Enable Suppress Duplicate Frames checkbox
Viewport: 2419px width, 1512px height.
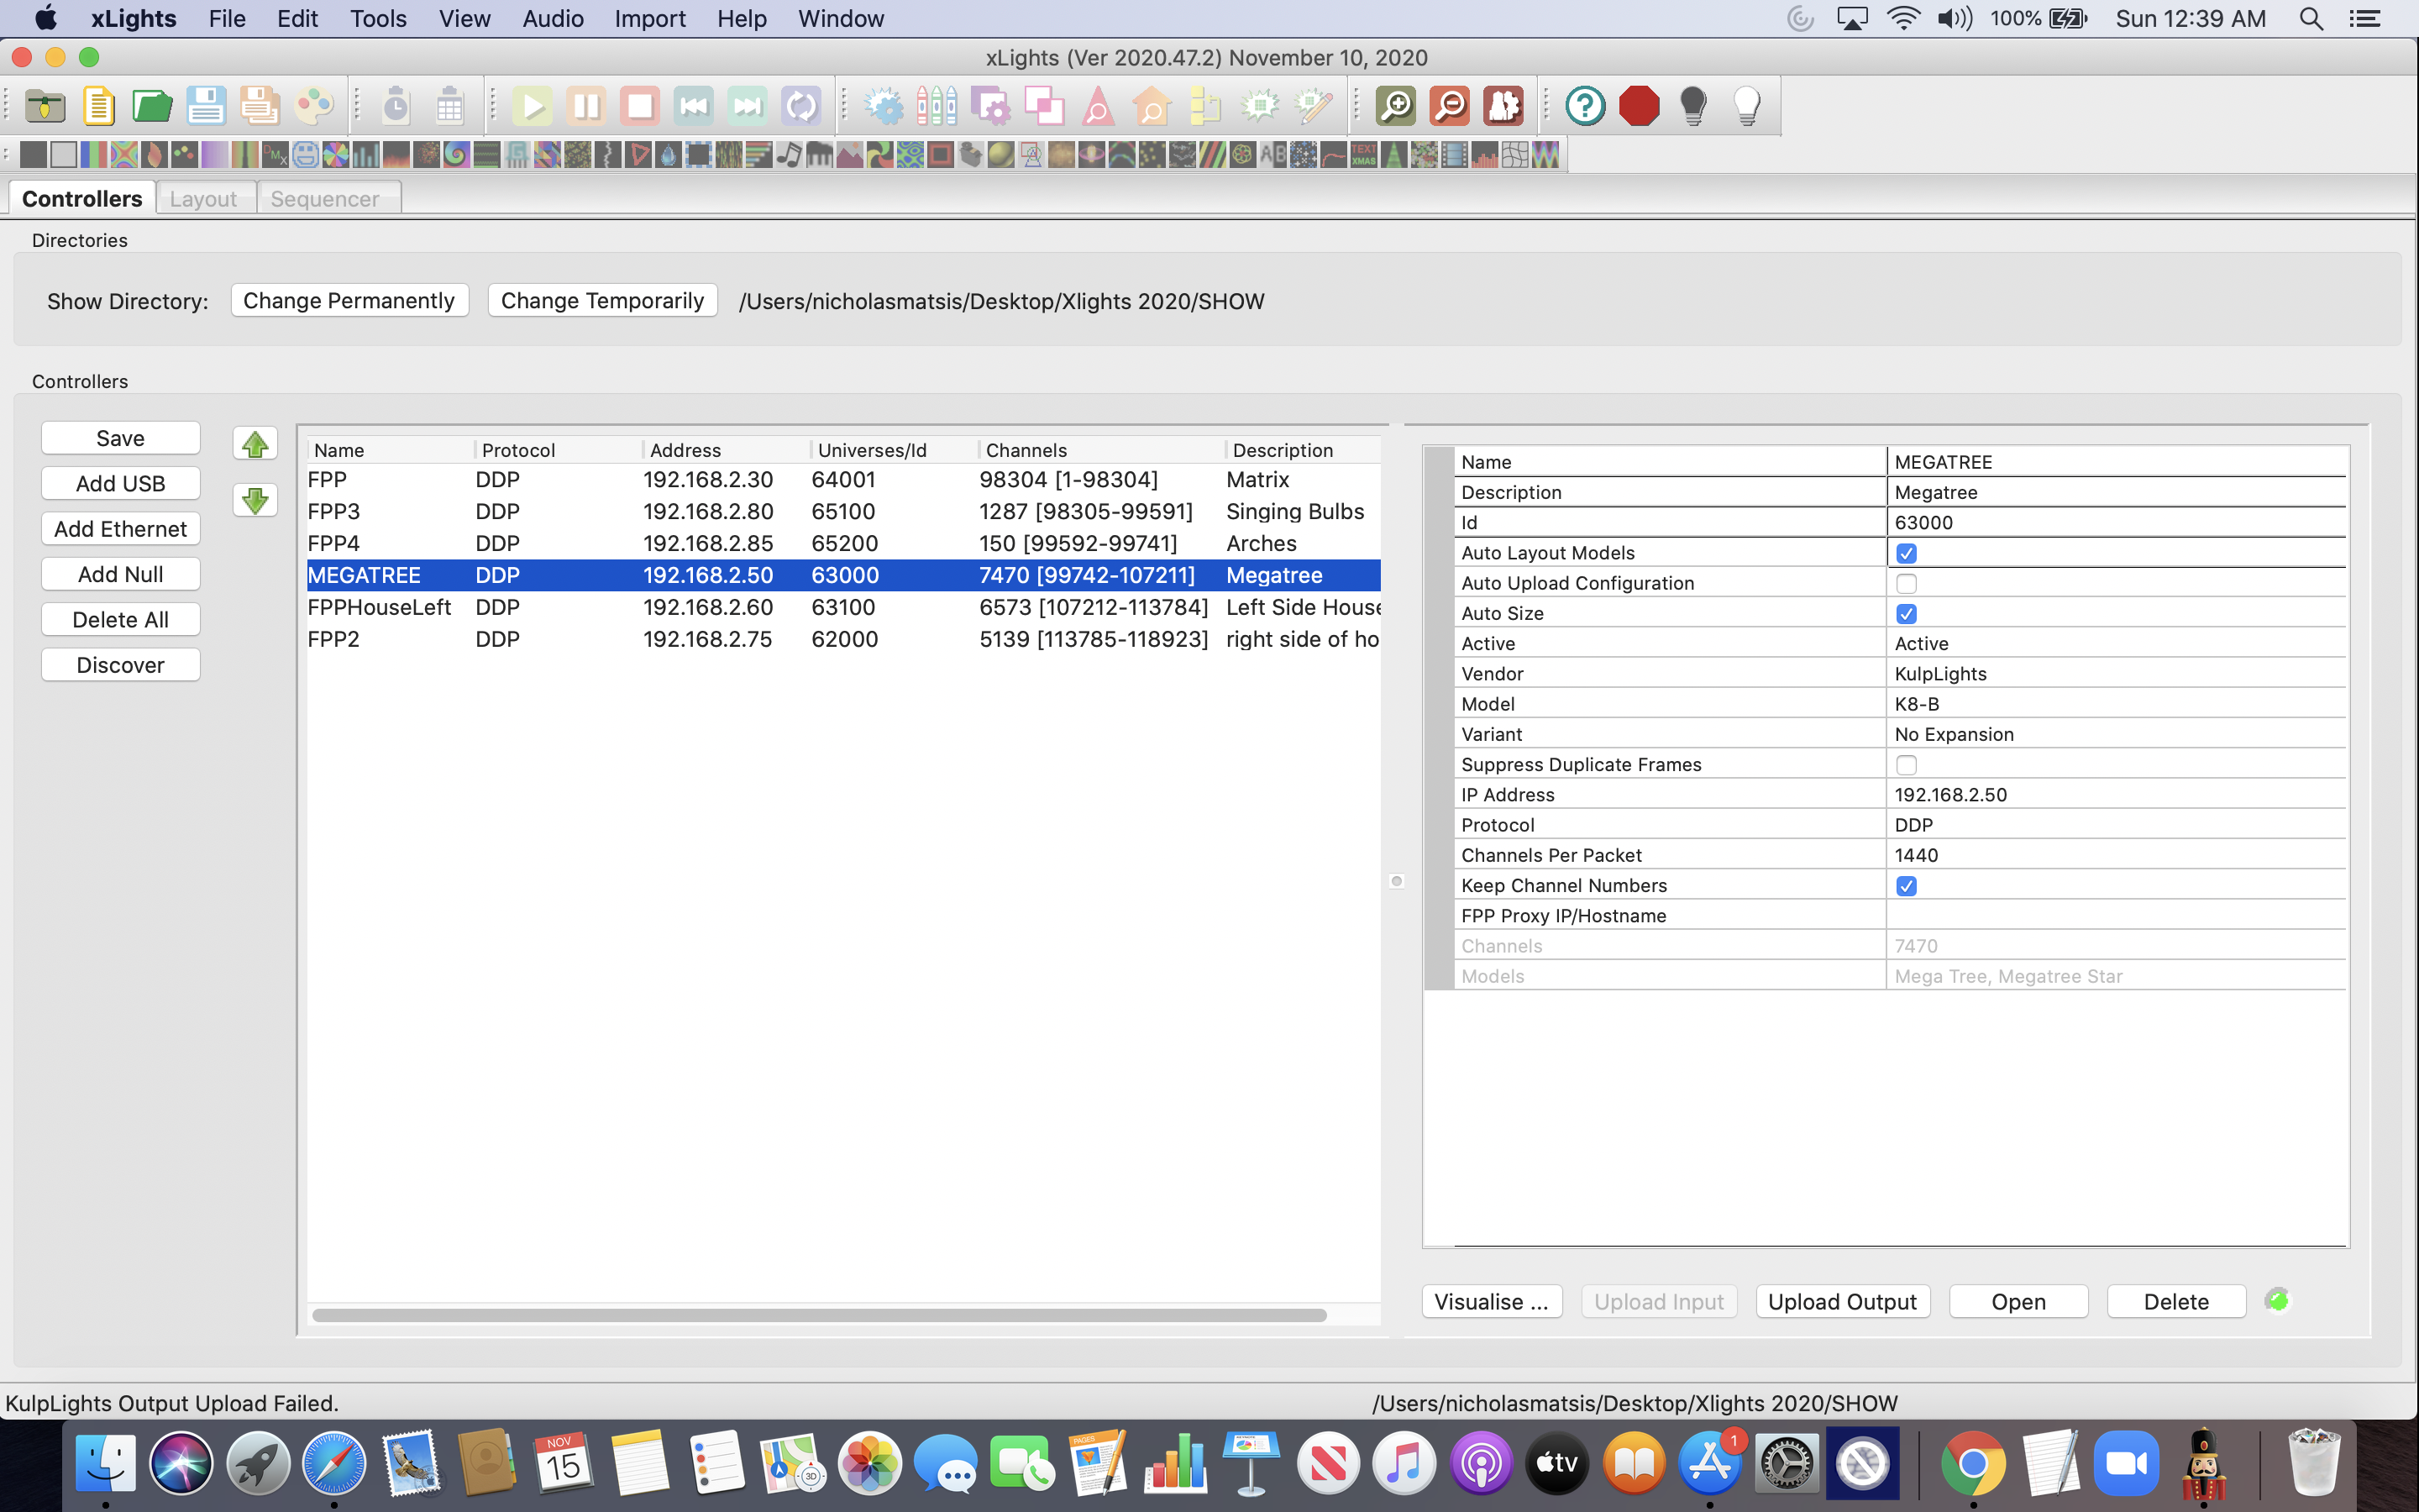1906,765
